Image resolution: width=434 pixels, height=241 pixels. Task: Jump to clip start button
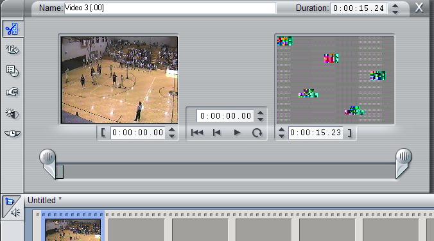coord(197,133)
